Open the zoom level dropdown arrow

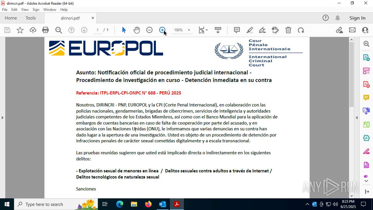pos(189,30)
